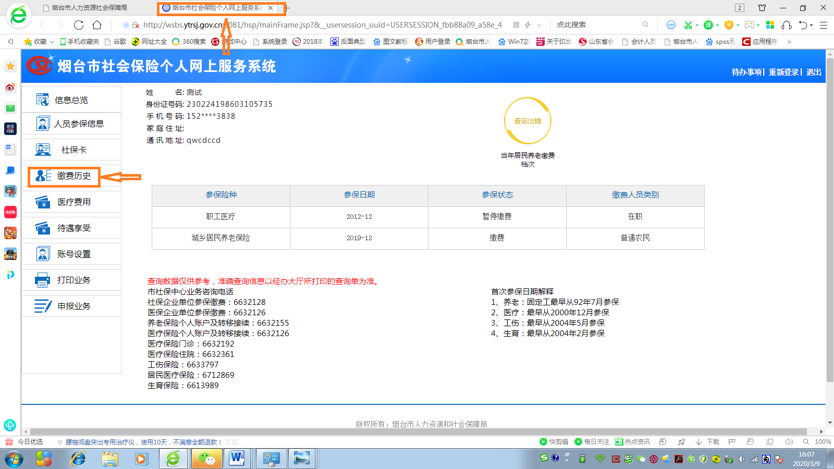
Task: Switch to 烟台市人力资源社会保障局 browser tab
Action: coord(90,8)
